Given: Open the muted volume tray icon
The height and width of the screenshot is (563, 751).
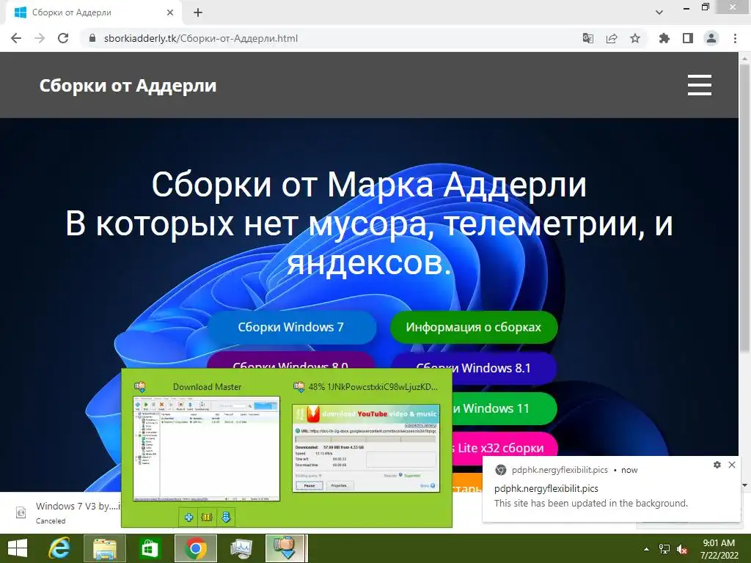Looking at the screenshot, I should coord(682,548).
